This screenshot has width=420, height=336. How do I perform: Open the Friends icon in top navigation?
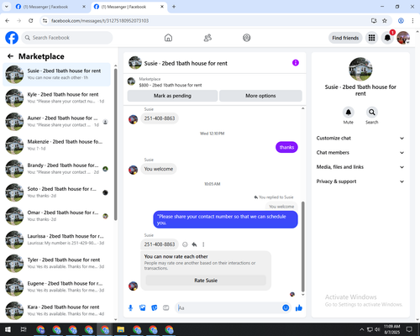207,38
